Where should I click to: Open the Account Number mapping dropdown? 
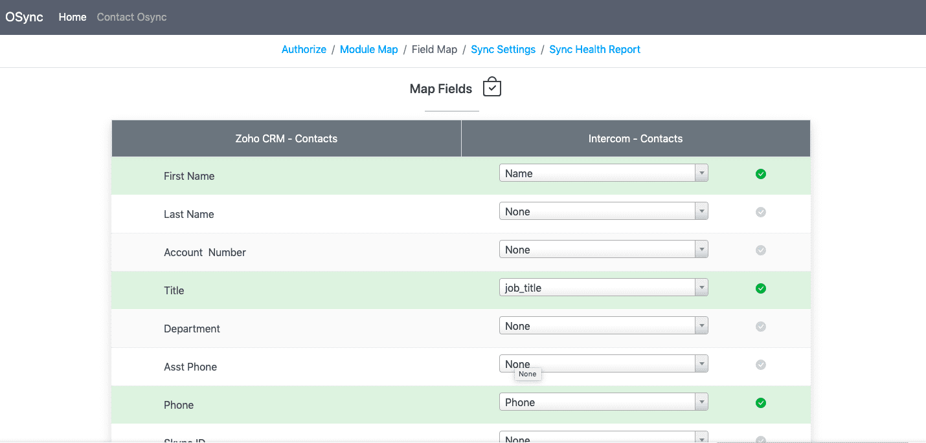coord(604,250)
